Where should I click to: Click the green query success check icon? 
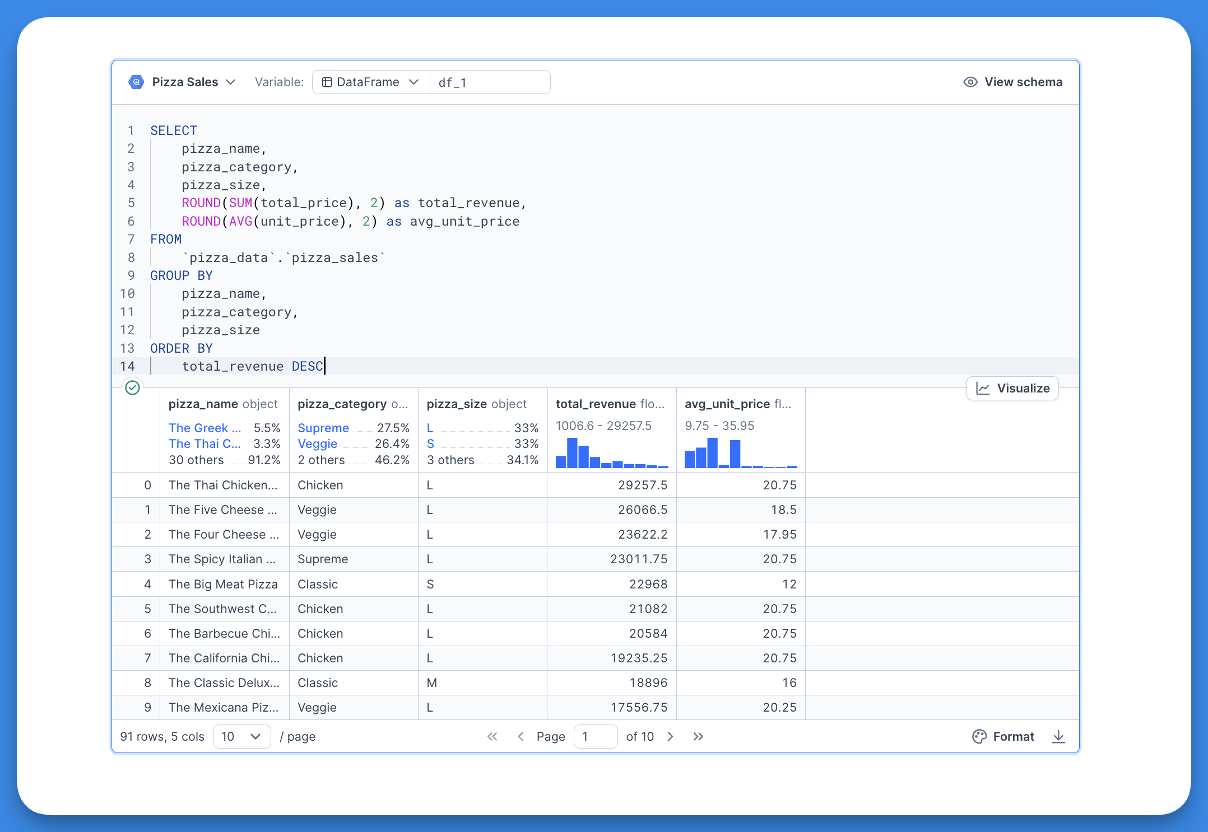[x=132, y=387]
